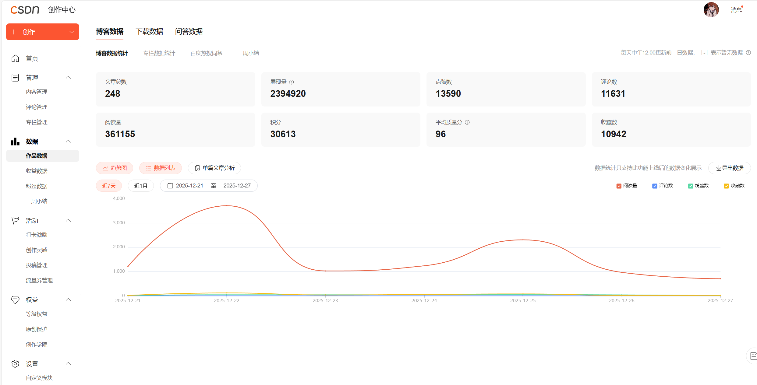Click the help question-mark icon at top right
Viewport: 757px width, 385px height.
pos(748,53)
